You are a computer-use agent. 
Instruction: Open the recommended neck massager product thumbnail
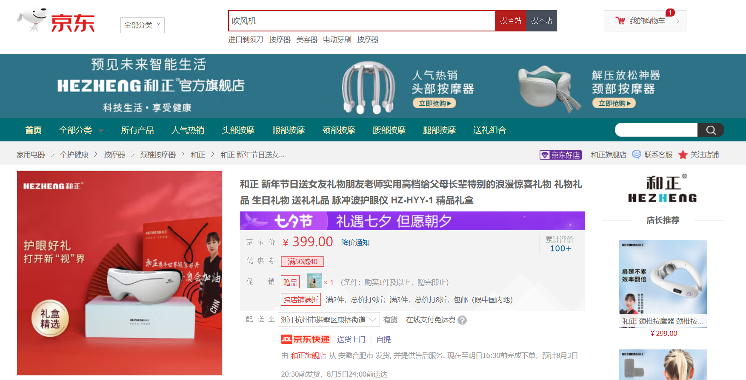click(663, 277)
